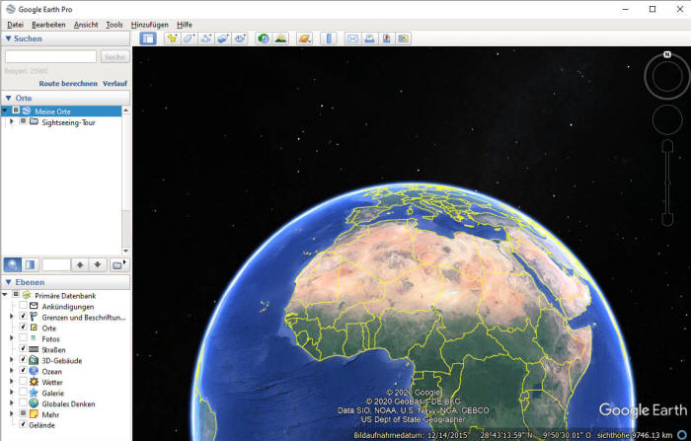Click the North compass ring control
Image resolution: width=691 pixels, height=441 pixels.
[x=666, y=76]
